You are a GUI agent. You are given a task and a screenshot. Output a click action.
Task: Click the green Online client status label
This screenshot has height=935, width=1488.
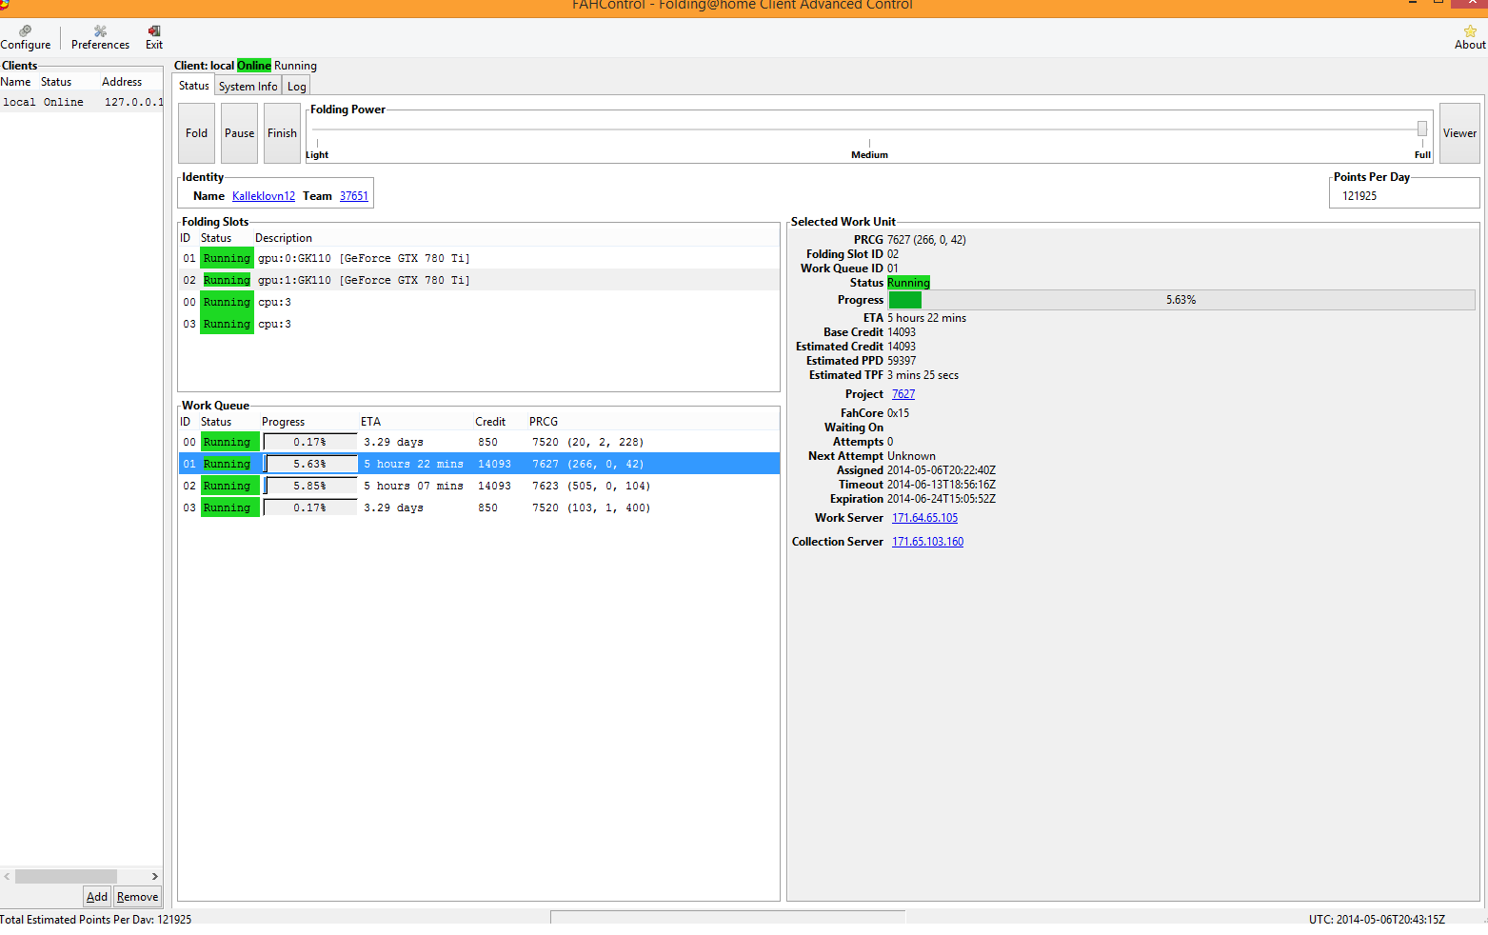253,66
